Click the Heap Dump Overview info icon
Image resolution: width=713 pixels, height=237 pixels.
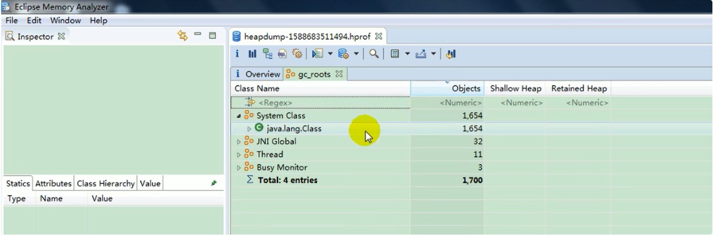click(237, 54)
